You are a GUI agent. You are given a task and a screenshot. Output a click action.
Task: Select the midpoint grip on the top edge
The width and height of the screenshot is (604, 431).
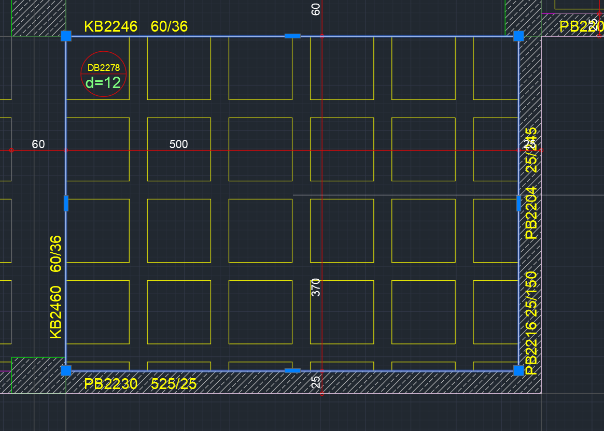coord(292,36)
